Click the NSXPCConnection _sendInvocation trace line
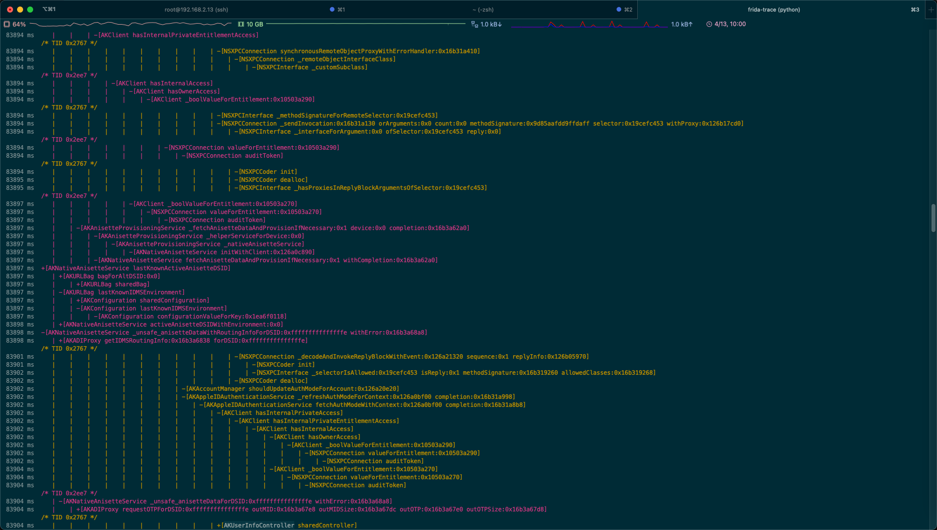 (x=480, y=124)
